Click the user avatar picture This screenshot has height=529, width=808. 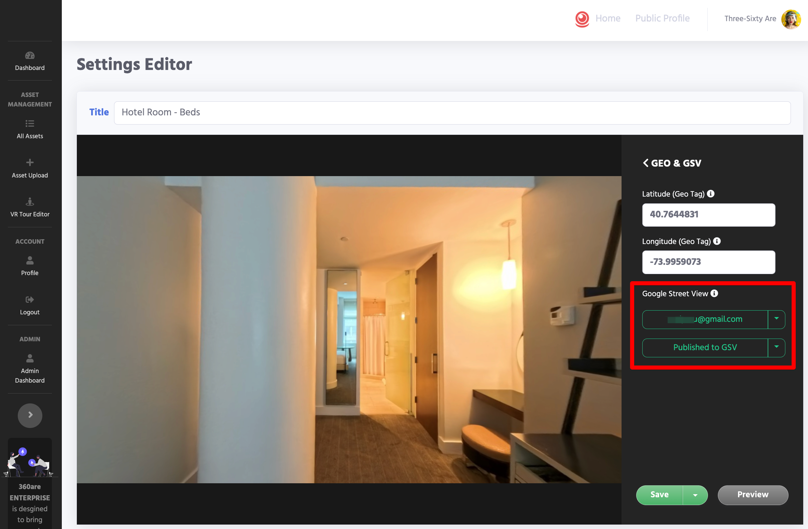click(791, 19)
